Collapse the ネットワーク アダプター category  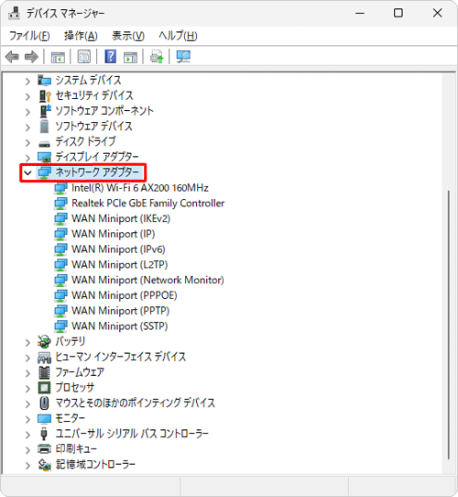(27, 172)
